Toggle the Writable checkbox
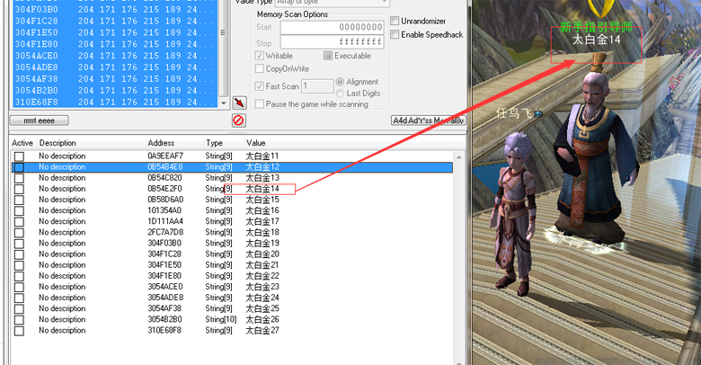 (x=260, y=56)
